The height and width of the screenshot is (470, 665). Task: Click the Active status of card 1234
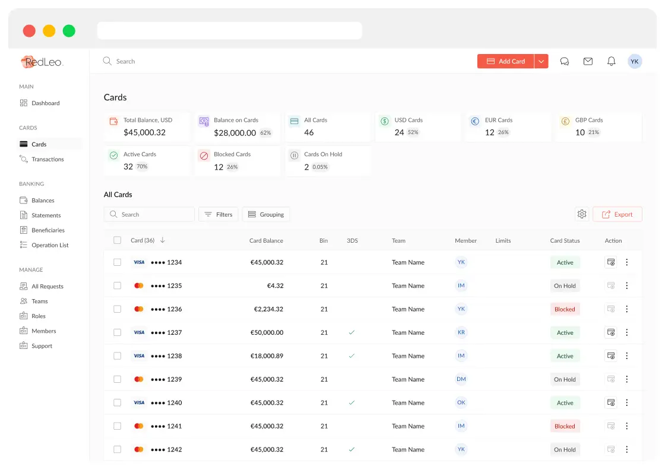(565, 263)
